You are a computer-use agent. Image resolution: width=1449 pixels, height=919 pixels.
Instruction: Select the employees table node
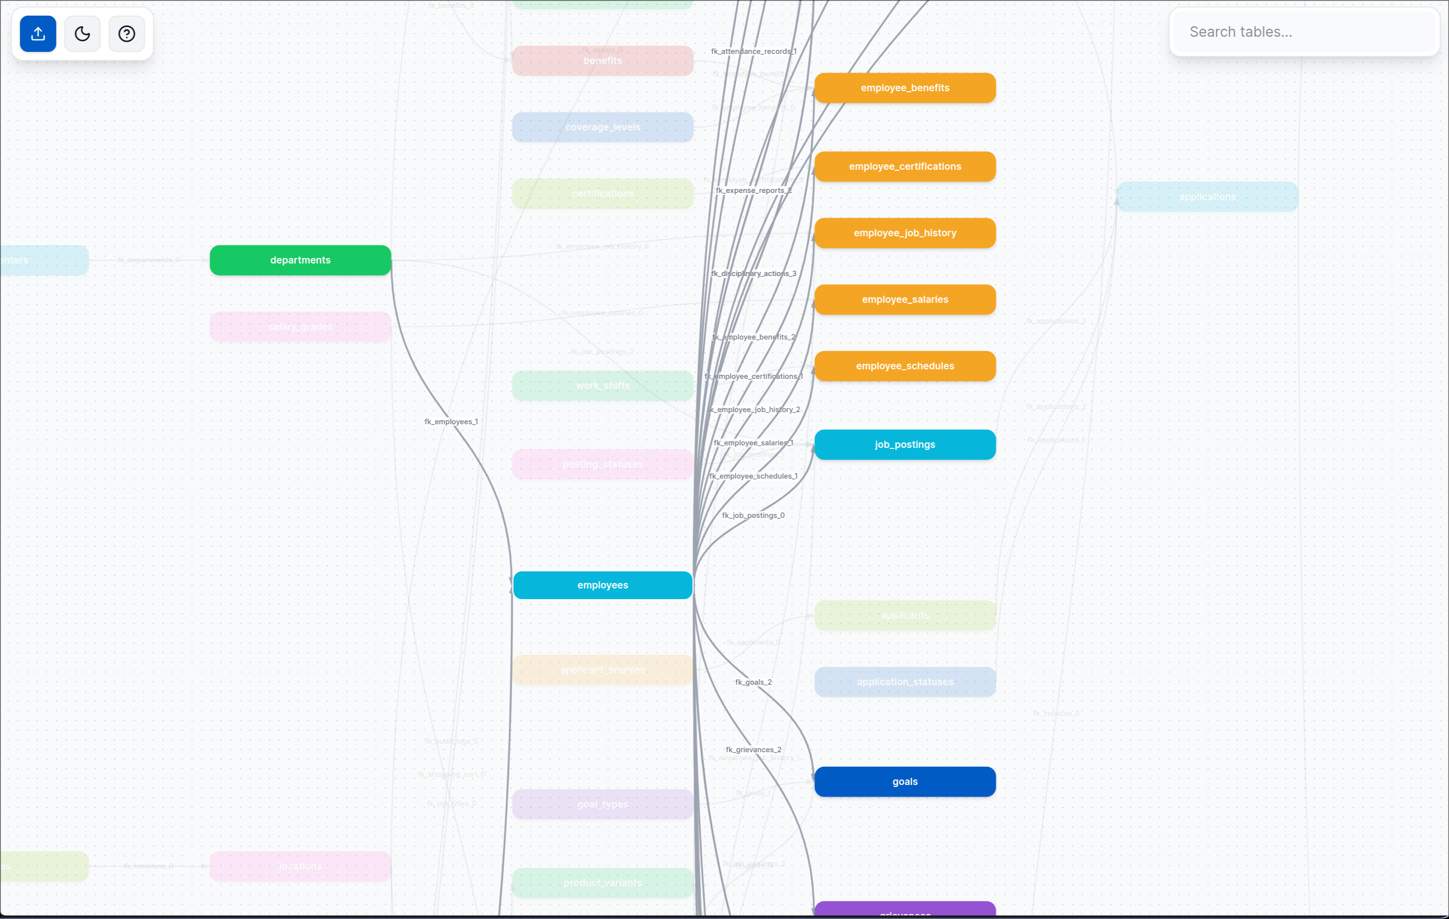point(602,585)
